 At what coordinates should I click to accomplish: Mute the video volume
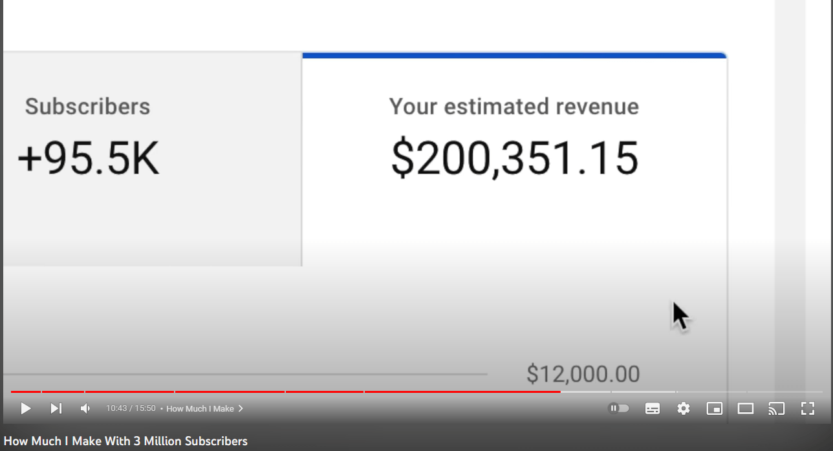click(85, 408)
